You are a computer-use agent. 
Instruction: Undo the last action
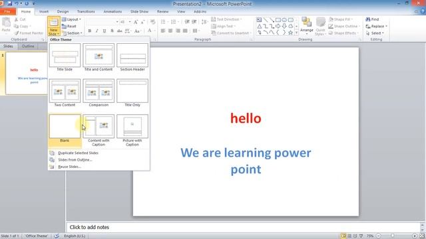coord(17,3)
